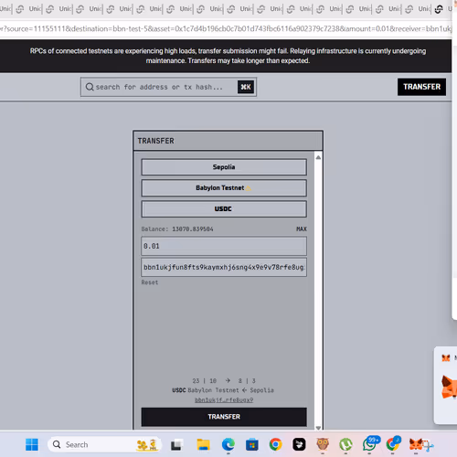
Task: Click the search magnifier icon in the header
Action: [90, 87]
